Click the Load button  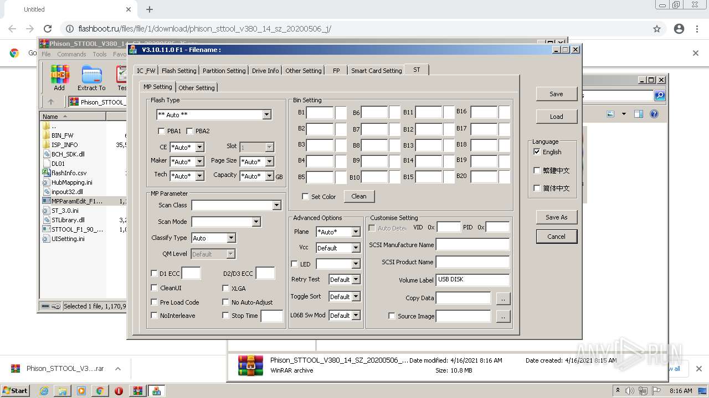[557, 117]
